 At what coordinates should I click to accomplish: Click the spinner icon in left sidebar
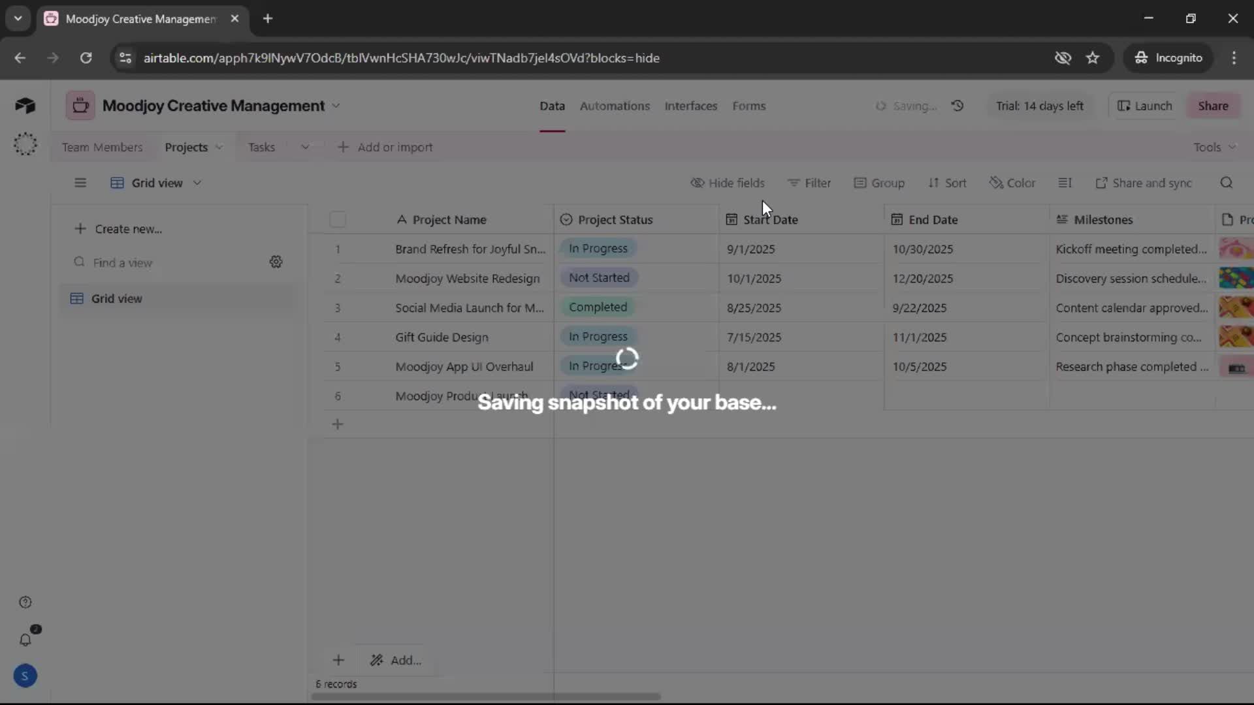[25, 144]
